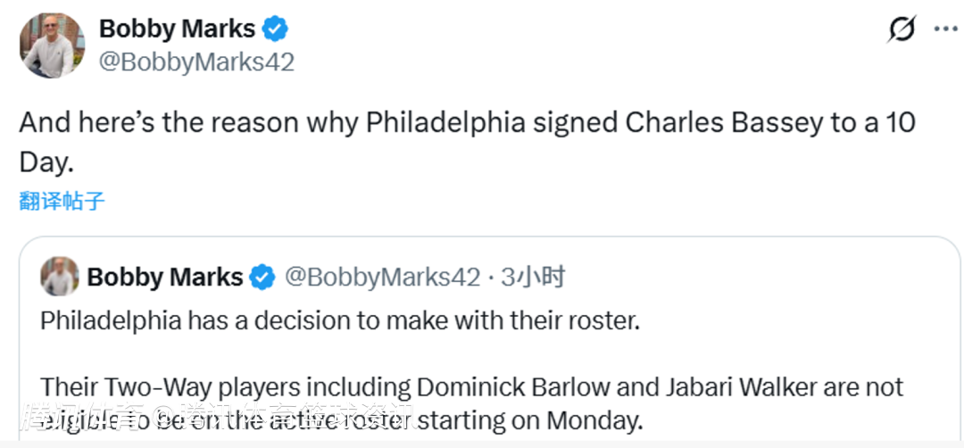Click the small avatar in the quoted post
Image resolution: width=964 pixels, height=448 pixels.
[60, 277]
